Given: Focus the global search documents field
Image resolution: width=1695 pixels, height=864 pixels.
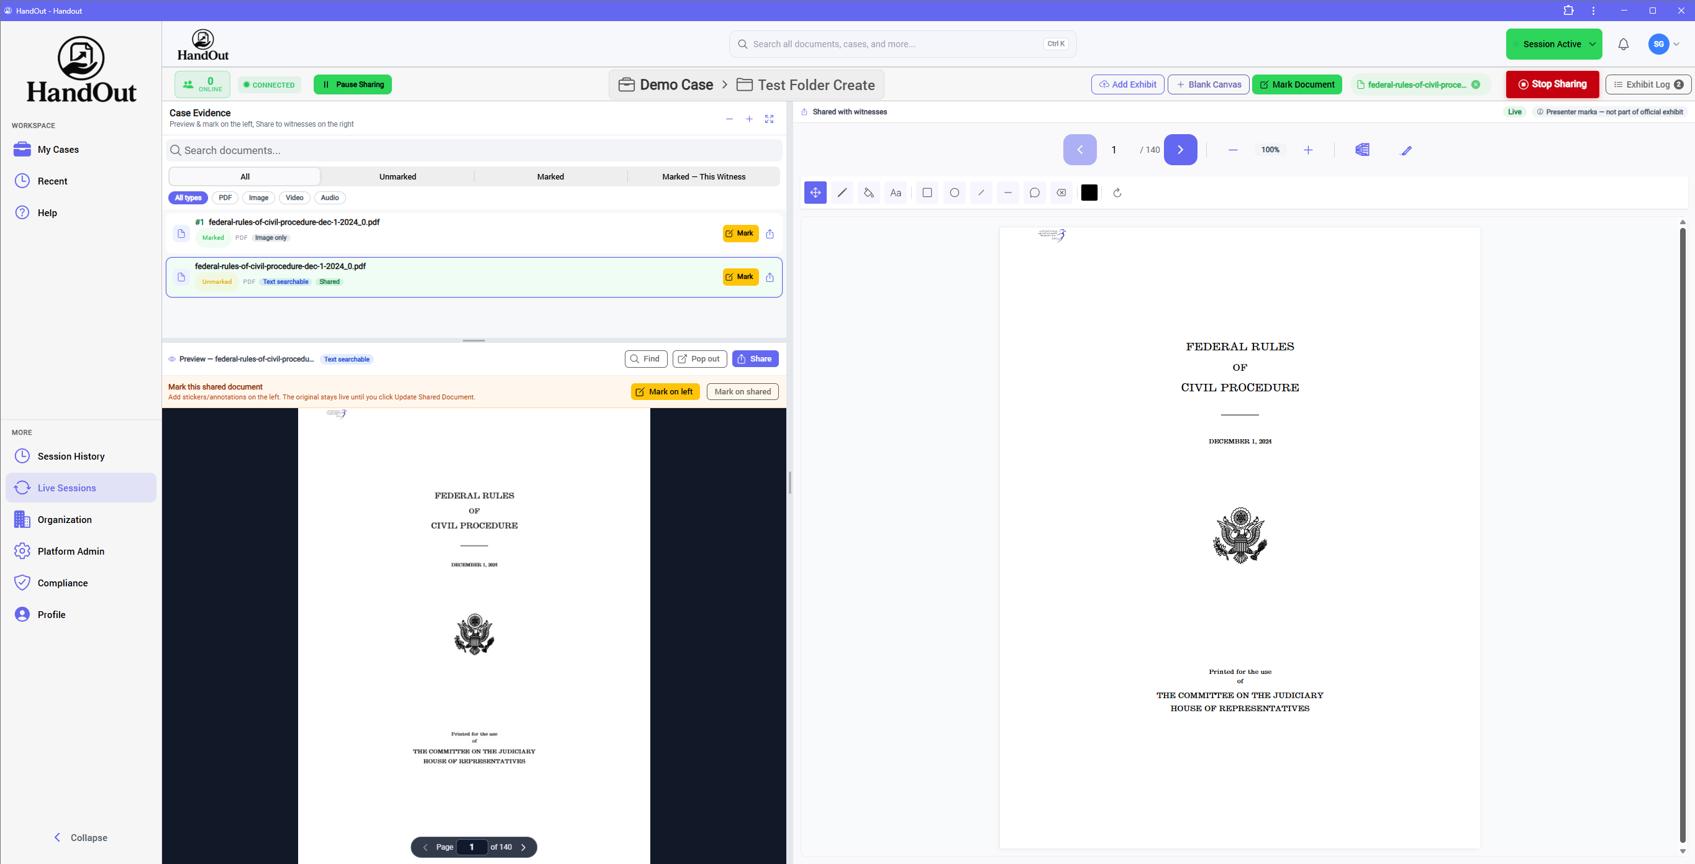Looking at the screenshot, I should (902, 44).
